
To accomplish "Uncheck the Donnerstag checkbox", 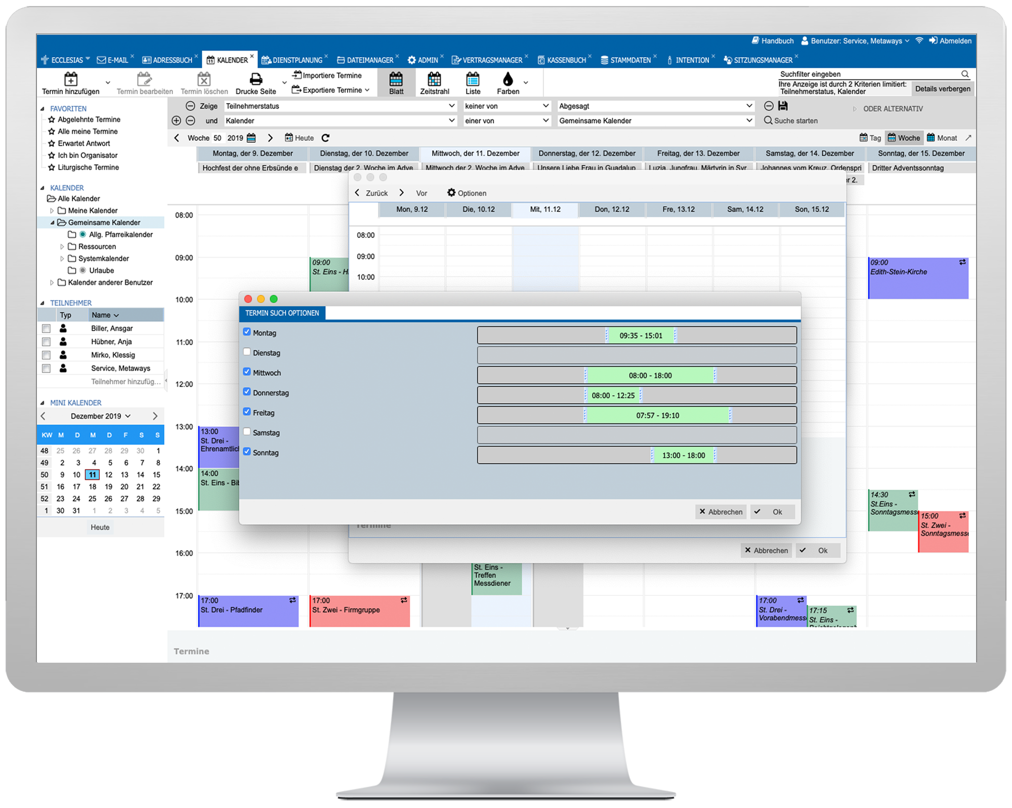I will pyautogui.click(x=247, y=392).
